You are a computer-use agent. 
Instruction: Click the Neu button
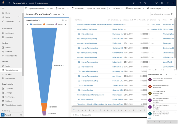coord(50,8)
